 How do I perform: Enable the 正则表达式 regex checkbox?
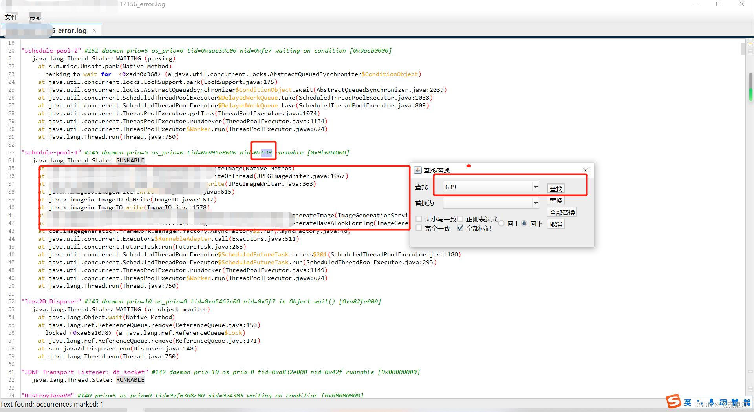(460, 219)
